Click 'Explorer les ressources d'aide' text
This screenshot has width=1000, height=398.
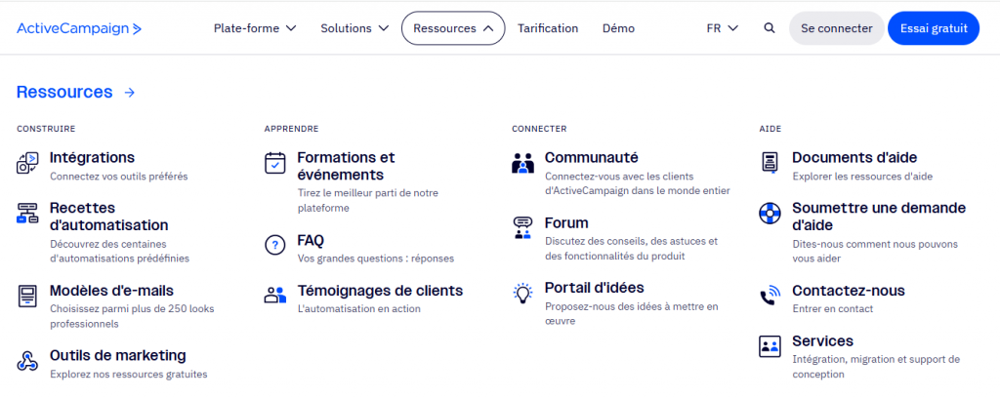862,177
